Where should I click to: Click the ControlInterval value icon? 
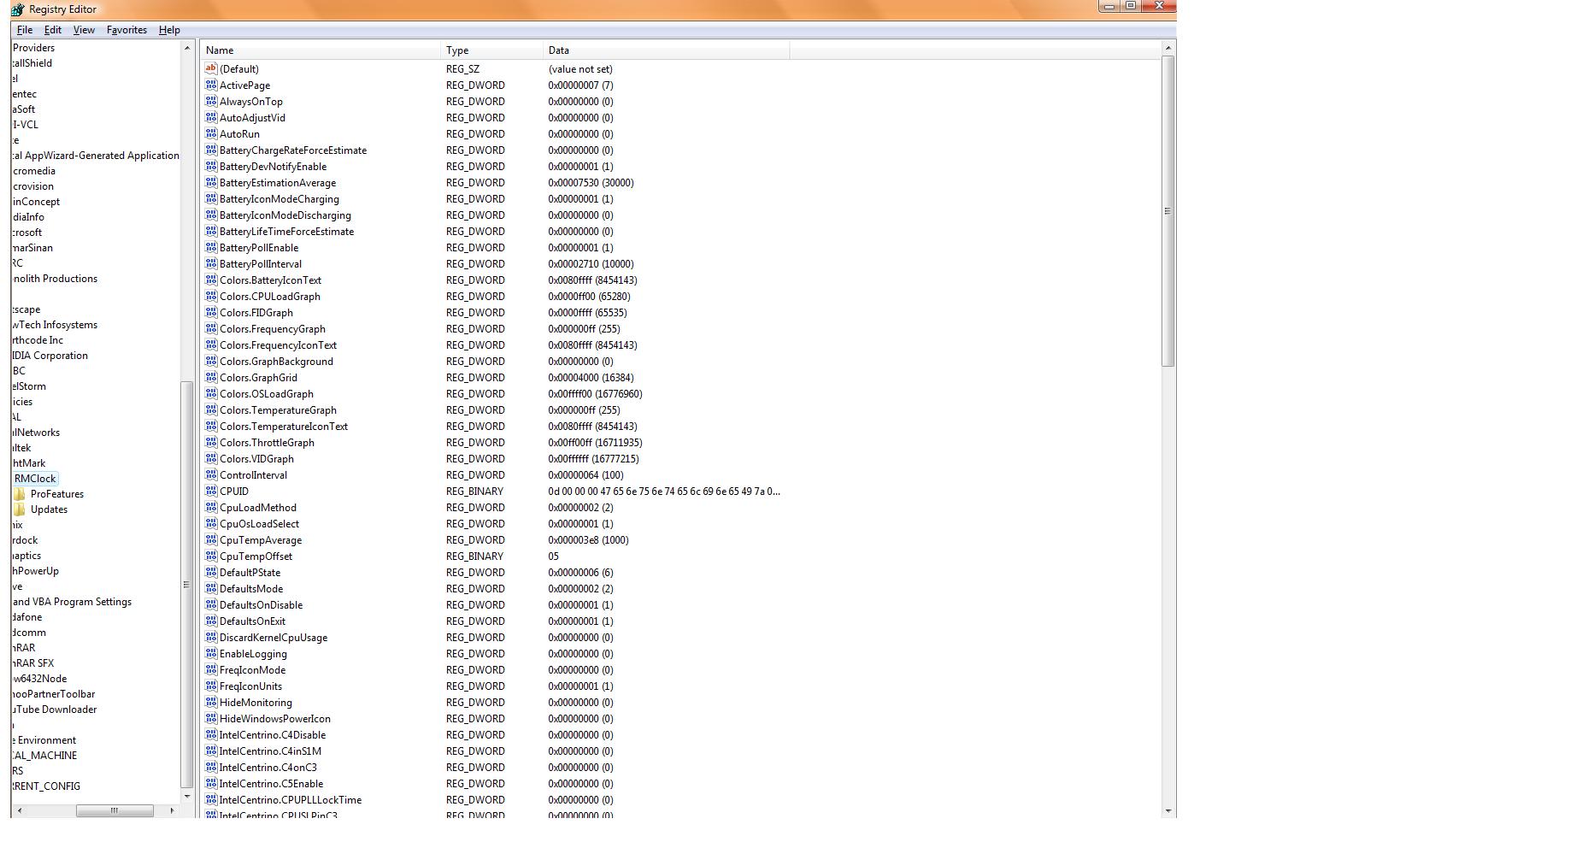211,474
